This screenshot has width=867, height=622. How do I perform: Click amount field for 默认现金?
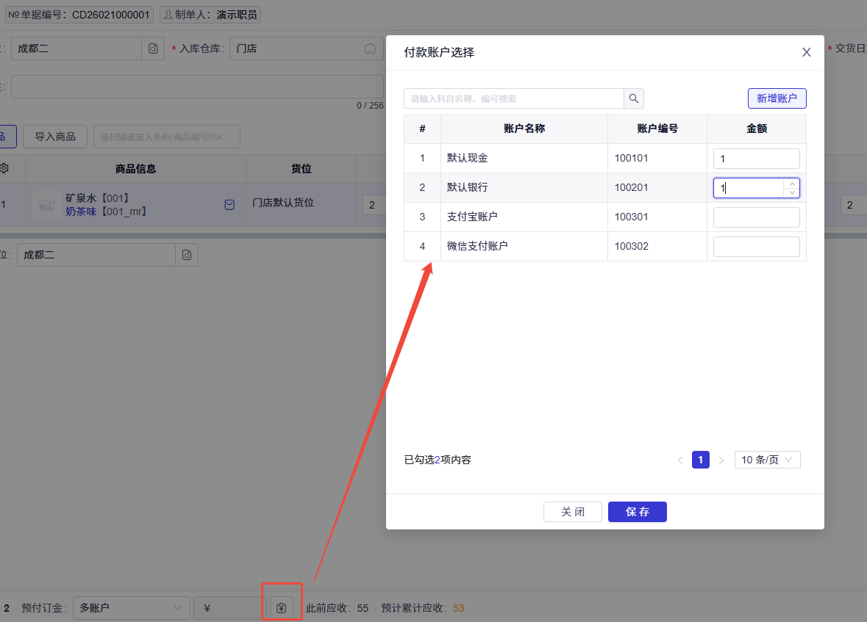coord(756,159)
